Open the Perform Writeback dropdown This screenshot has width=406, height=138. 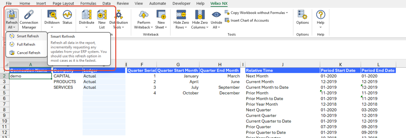click(152, 27)
